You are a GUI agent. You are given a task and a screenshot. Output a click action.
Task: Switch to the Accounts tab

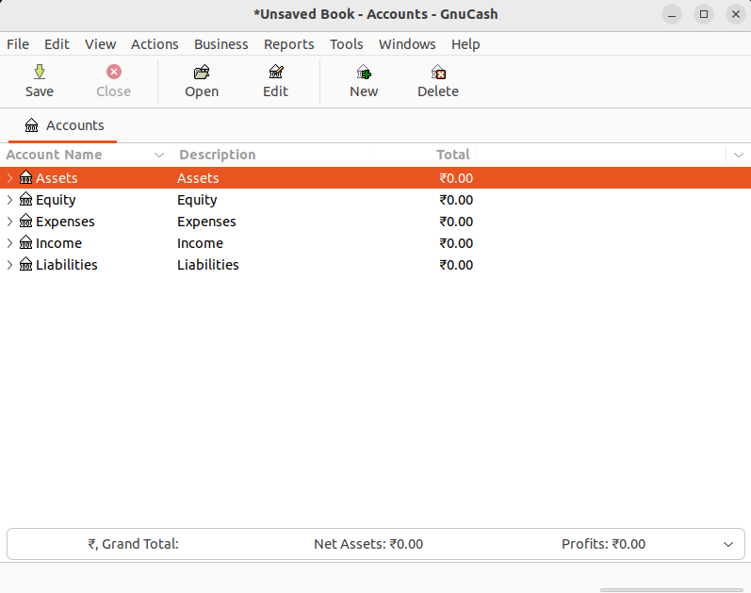(x=63, y=125)
